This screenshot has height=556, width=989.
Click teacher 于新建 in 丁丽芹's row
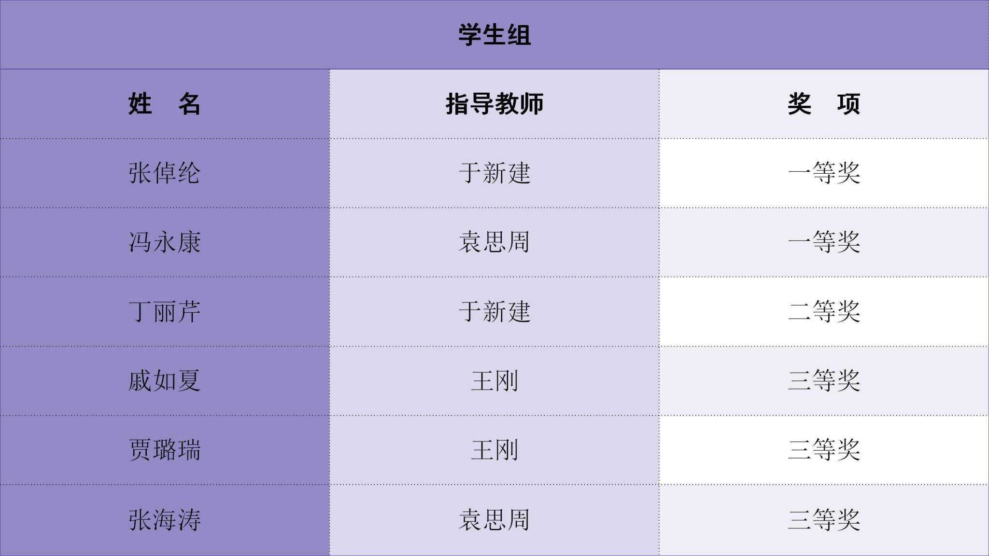494,311
